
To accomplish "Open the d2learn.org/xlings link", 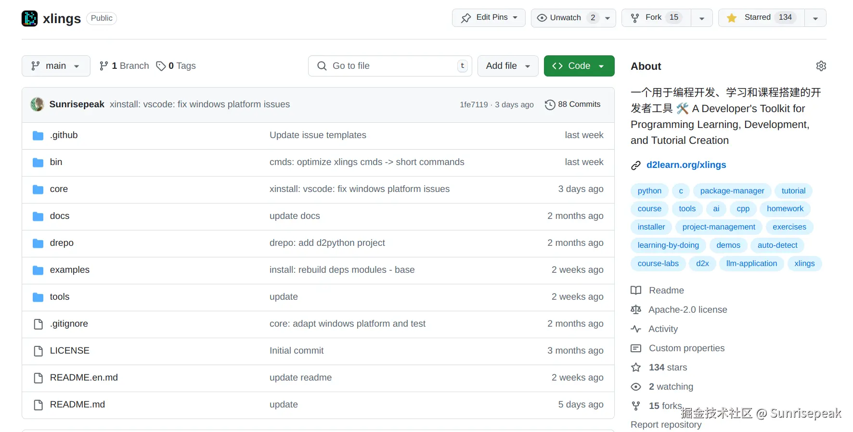I will coord(686,165).
